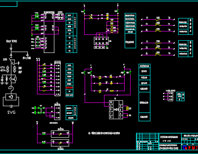Click the 1DS disconnector label
The image size is (198, 154).
pos(5,60)
